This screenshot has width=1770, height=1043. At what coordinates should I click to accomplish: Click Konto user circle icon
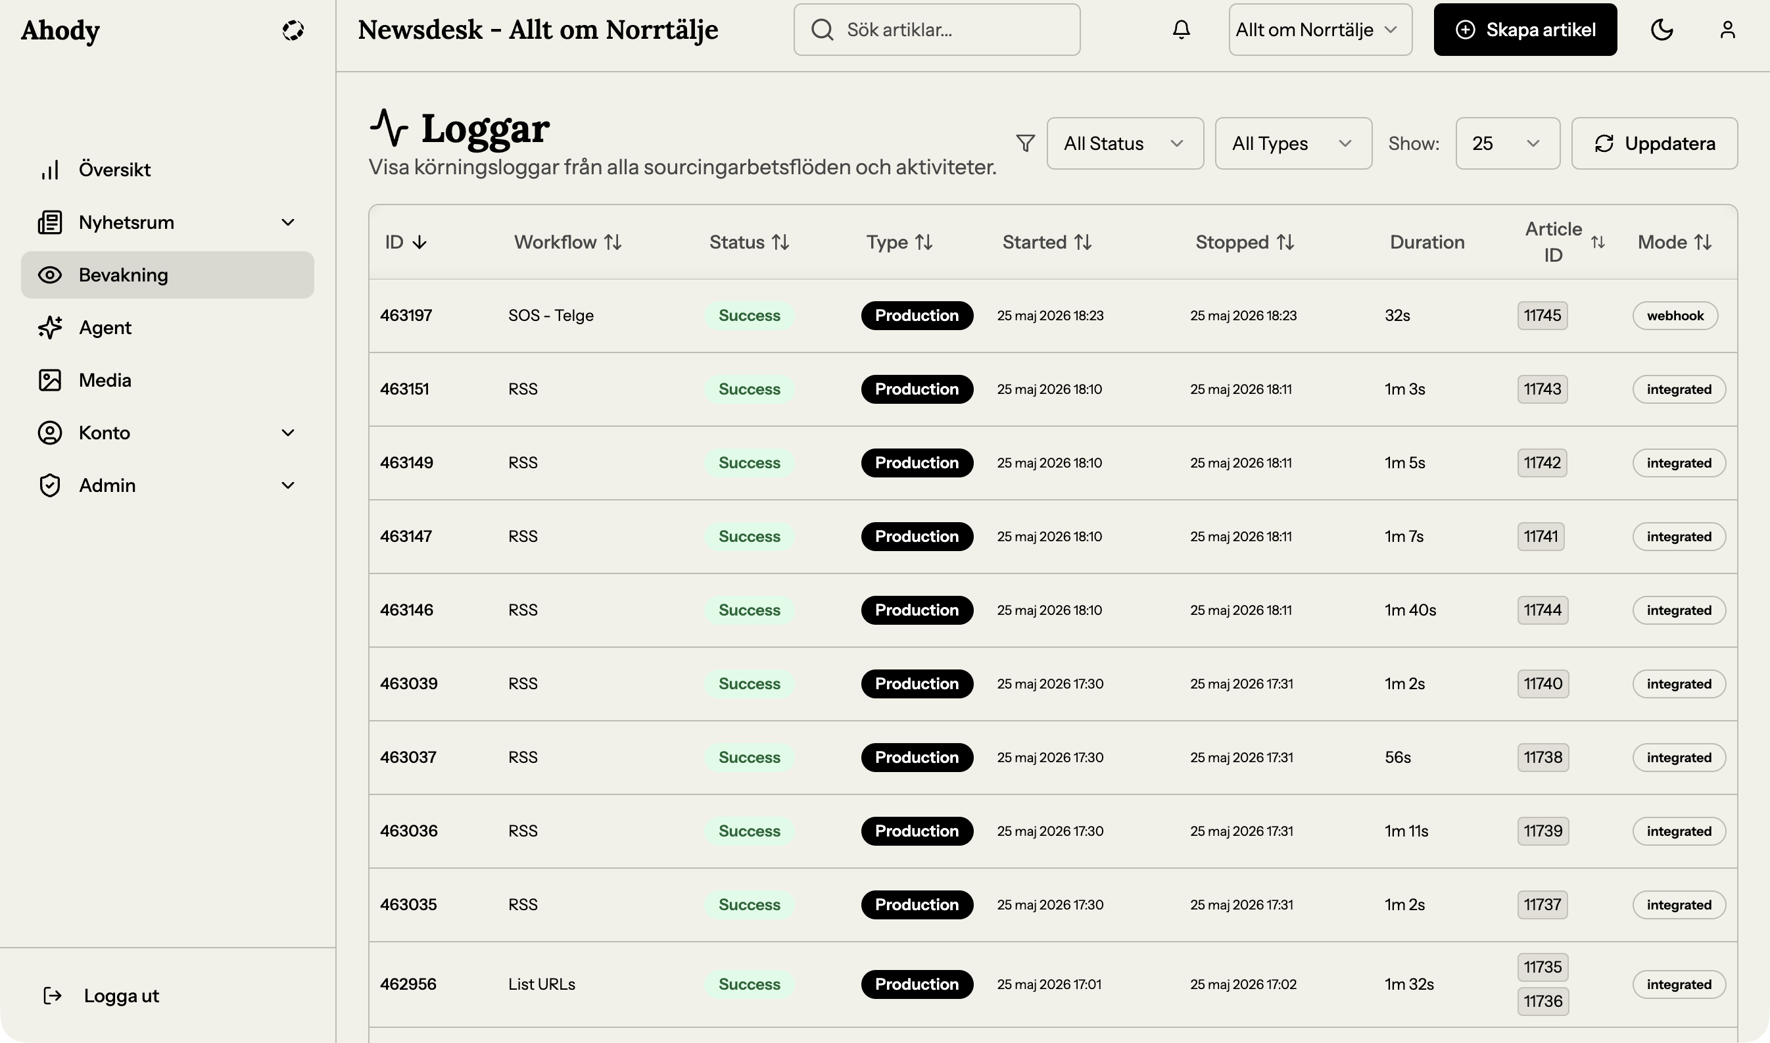point(50,433)
